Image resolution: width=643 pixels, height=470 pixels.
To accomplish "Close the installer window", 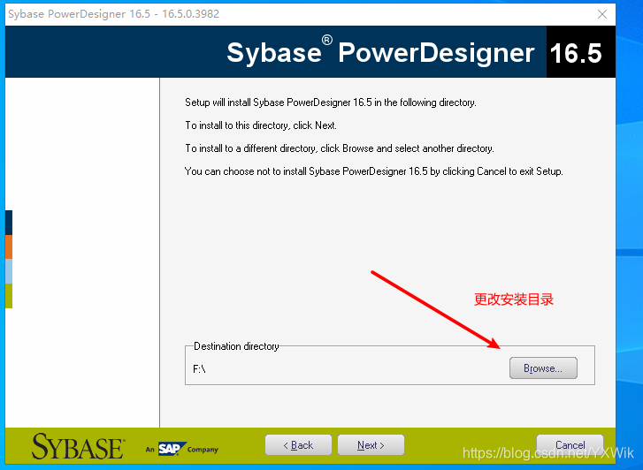I will click(x=602, y=14).
